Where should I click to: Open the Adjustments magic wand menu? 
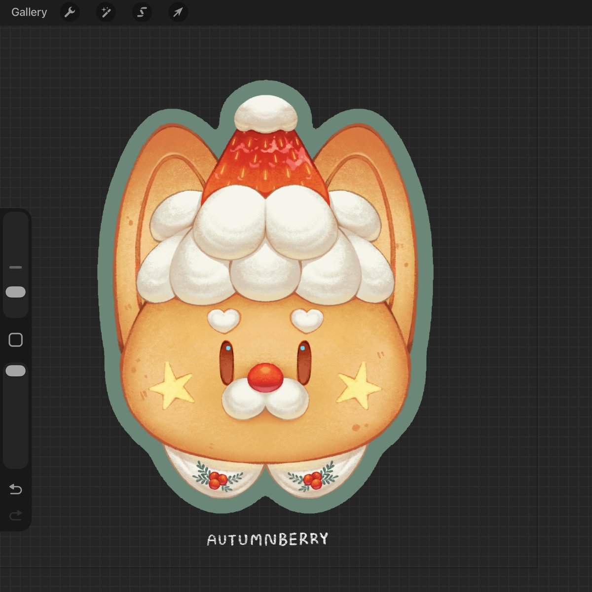pyautogui.click(x=106, y=12)
